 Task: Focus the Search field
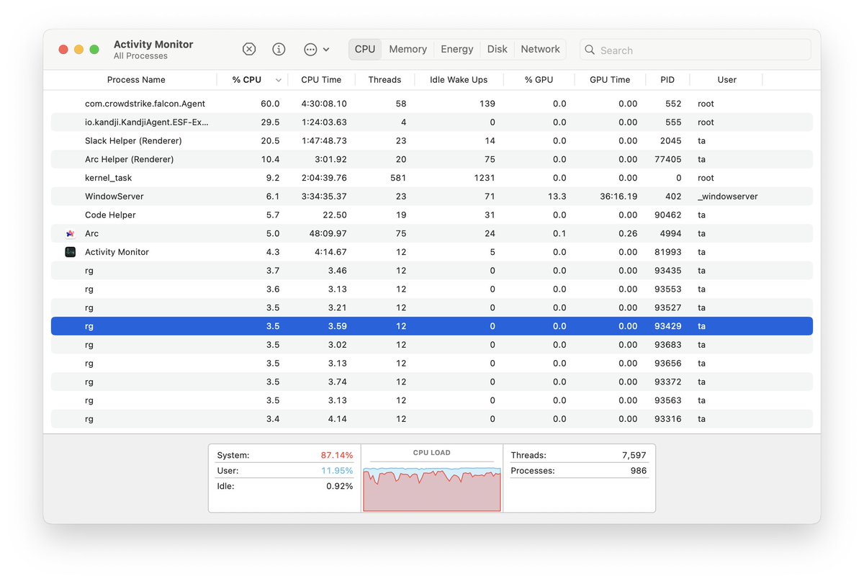pos(696,50)
